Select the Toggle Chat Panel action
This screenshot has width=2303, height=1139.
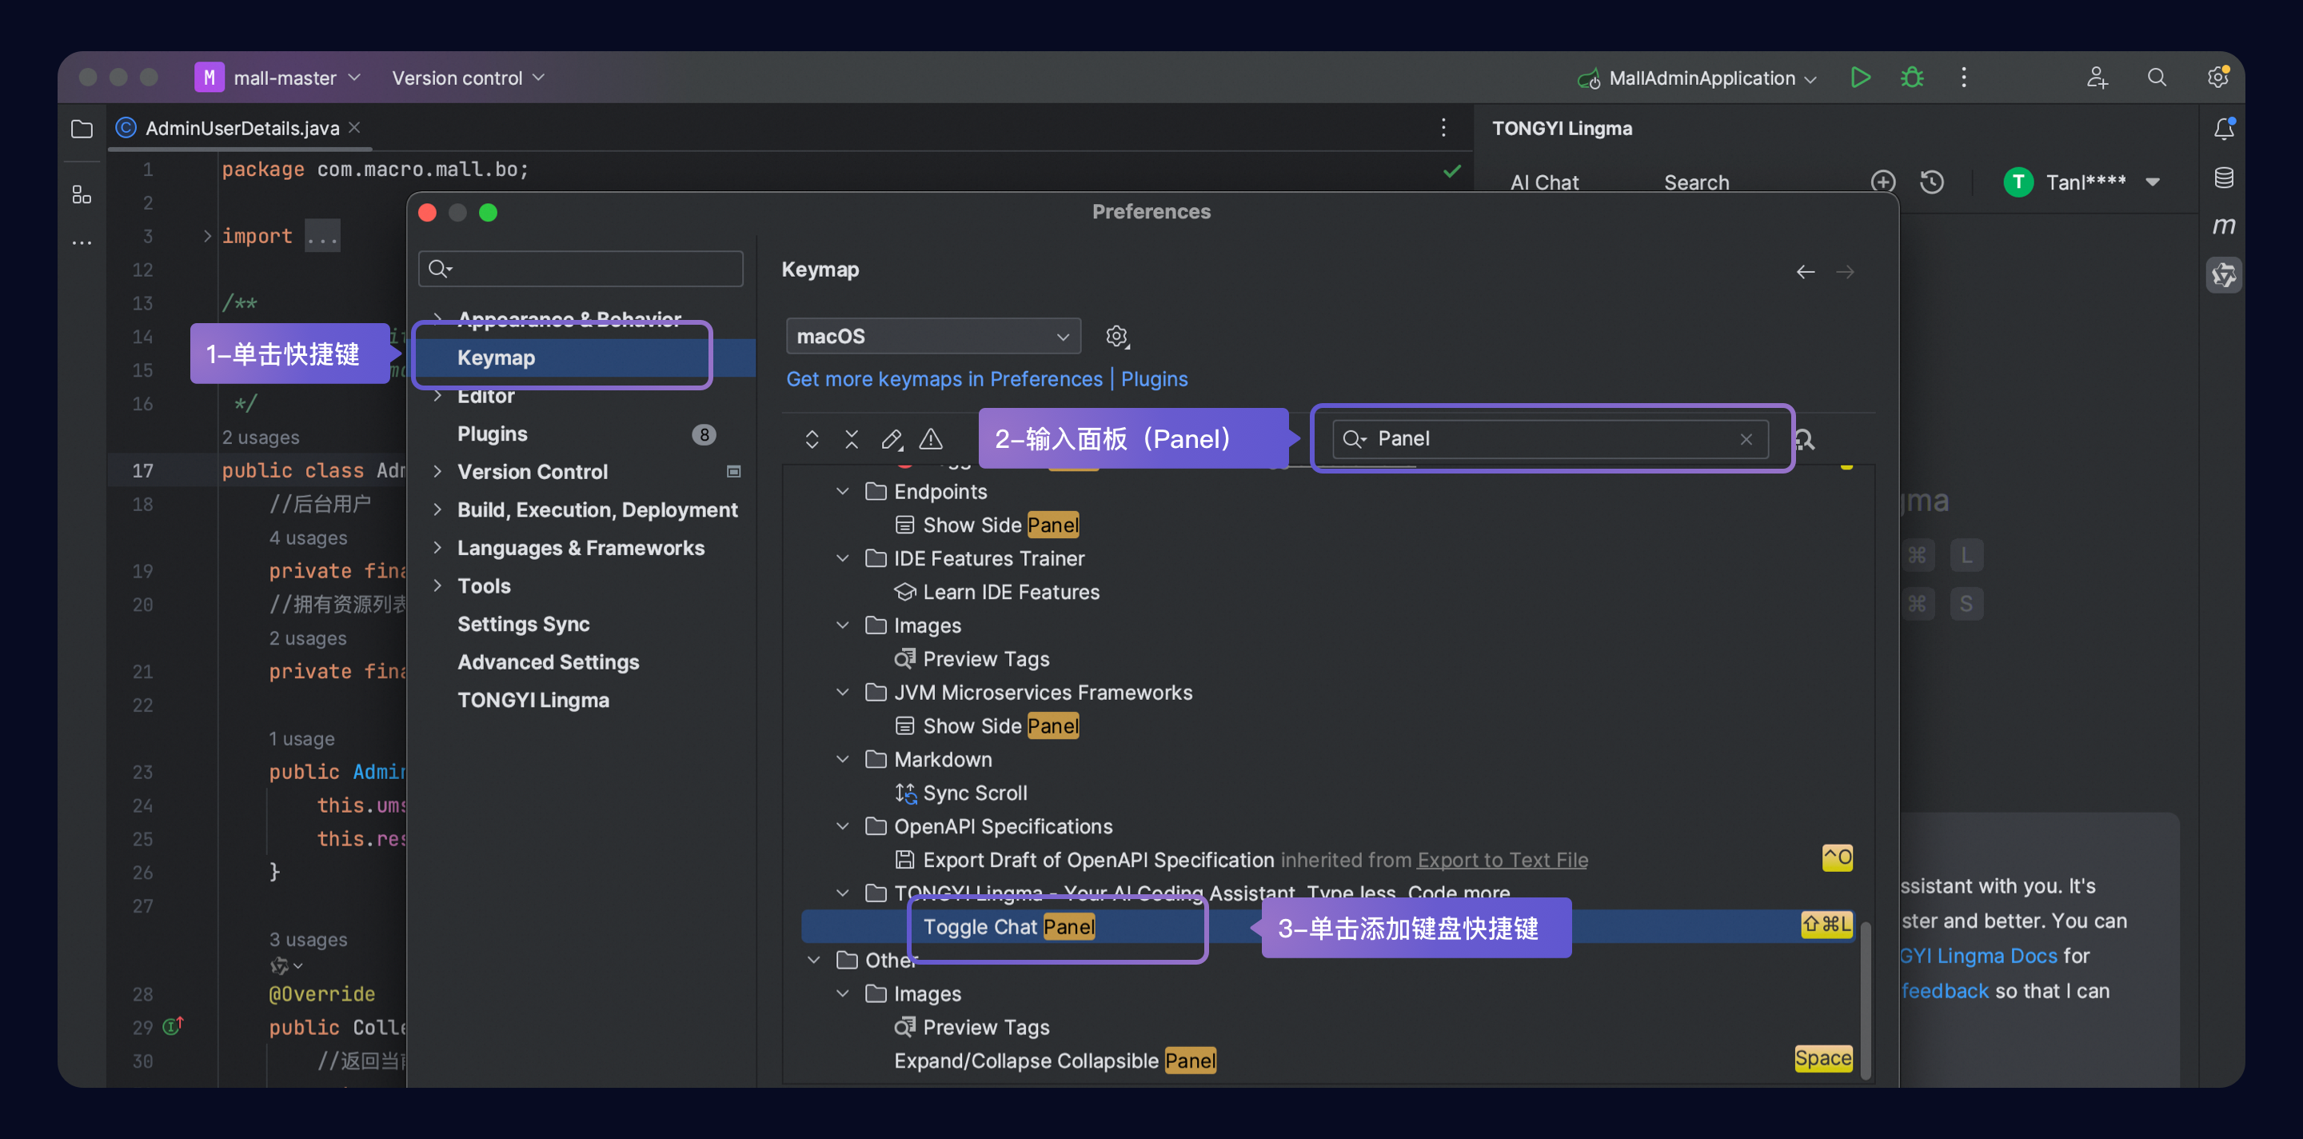pyautogui.click(x=1008, y=927)
